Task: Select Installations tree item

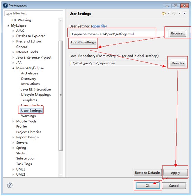Action: click(x=30, y=84)
